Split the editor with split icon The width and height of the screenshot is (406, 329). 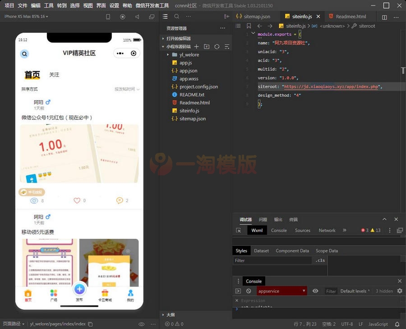pyautogui.click(x=384, y=17)
